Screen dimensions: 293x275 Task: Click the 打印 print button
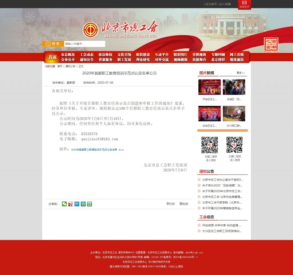171,204
